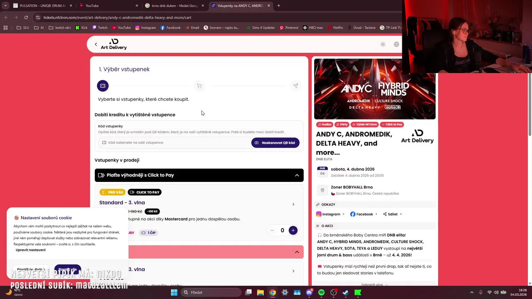Select the 'Výběr NFCtron' tag
The image size is (532, 299).
(x=365, y=124)
